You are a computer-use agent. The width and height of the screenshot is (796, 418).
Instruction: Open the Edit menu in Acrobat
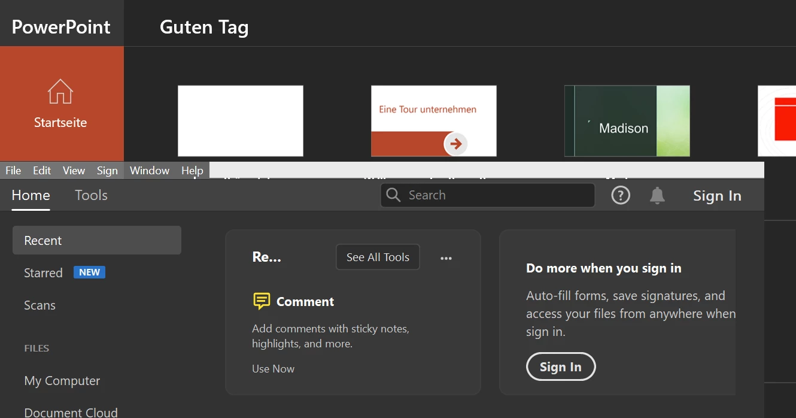point(42,171)
